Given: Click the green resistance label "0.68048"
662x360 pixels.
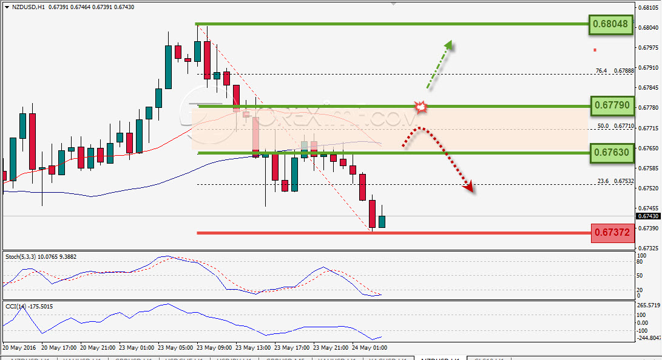Looking at the screenshot, I should tap(610, 24).
